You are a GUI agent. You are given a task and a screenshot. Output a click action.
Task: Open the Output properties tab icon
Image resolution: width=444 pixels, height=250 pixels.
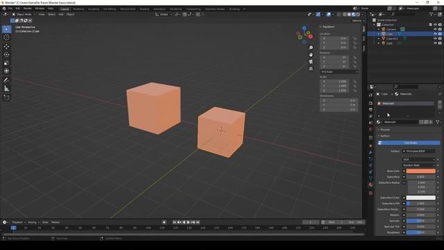coord(370,110)
